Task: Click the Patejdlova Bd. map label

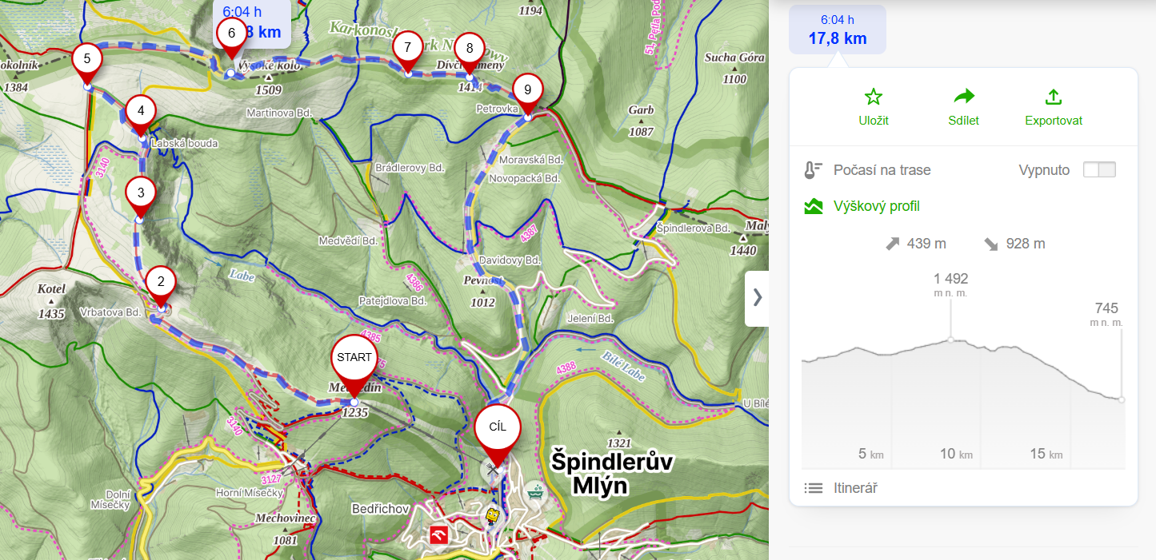Action: tap(392, 301)
